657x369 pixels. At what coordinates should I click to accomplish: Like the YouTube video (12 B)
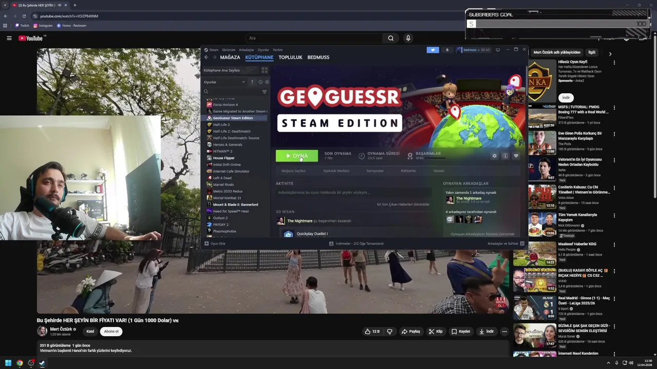(x=372, y=332)
